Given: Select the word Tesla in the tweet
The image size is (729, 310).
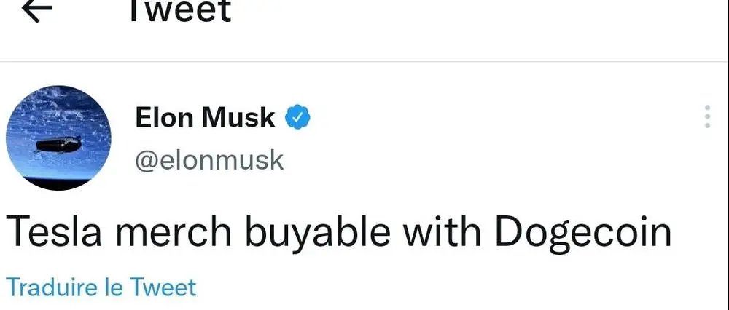Looking at the screenshot, I should pos(53,232).
